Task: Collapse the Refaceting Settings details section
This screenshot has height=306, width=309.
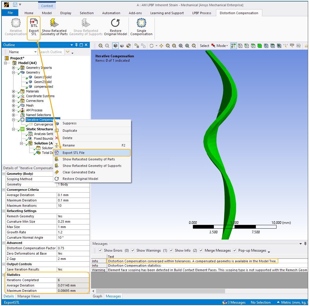Action: (4, 211)
